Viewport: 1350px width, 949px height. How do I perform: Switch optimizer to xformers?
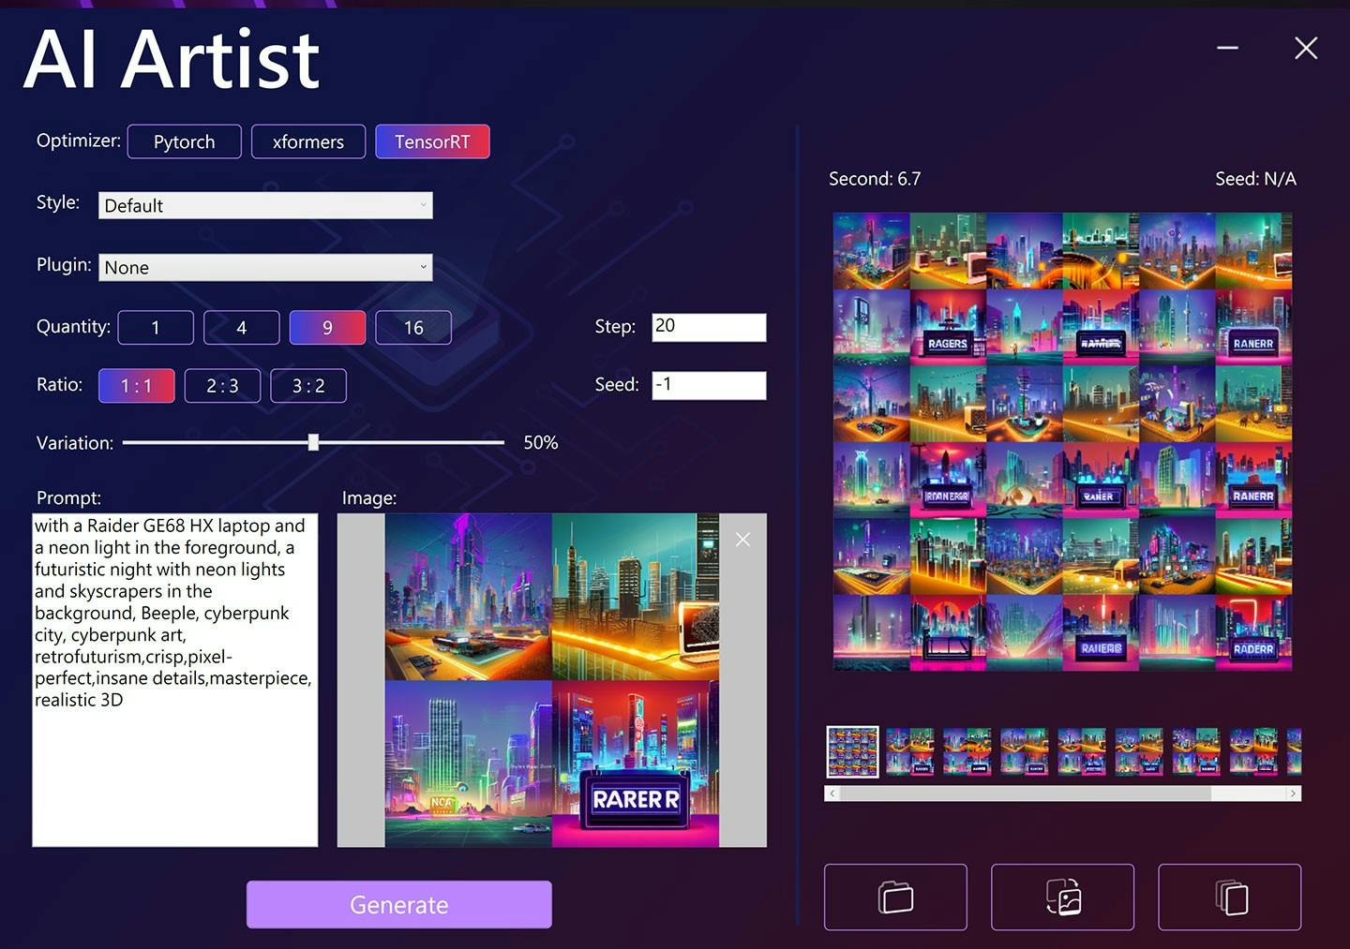308,141
